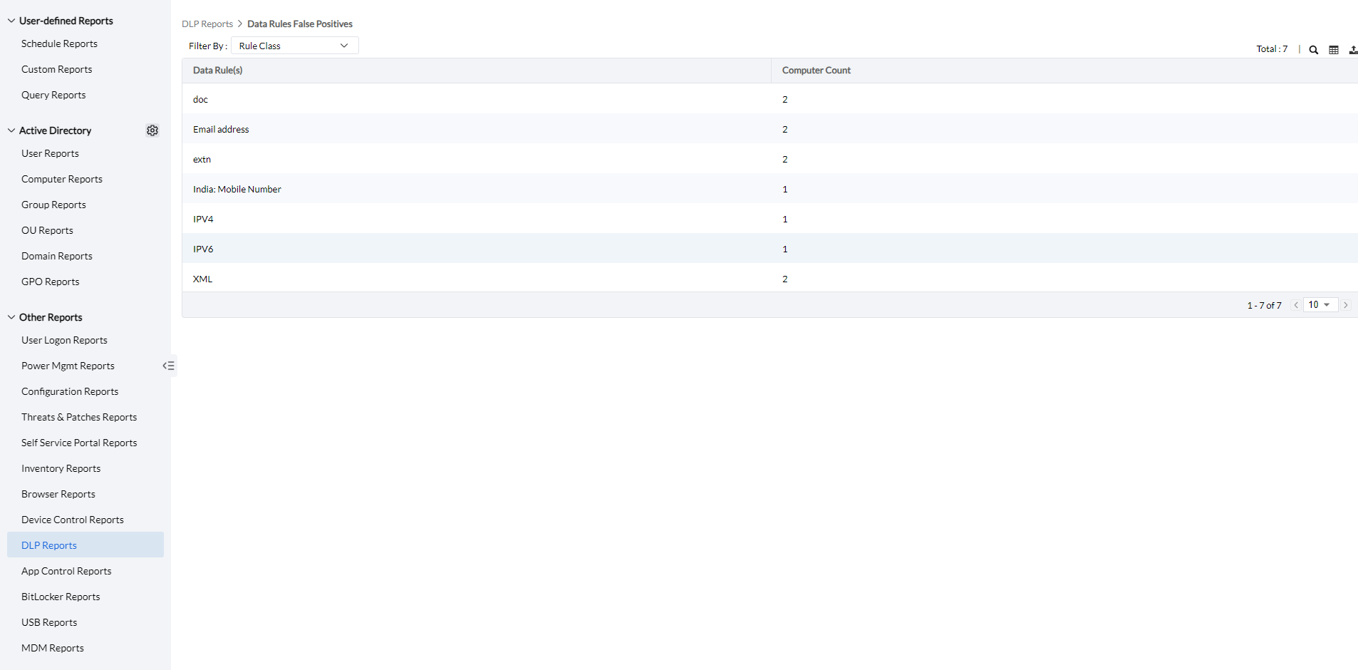Go to the previous page of results
This screenshot has width=1358, height=670.
pos(1296,305)
